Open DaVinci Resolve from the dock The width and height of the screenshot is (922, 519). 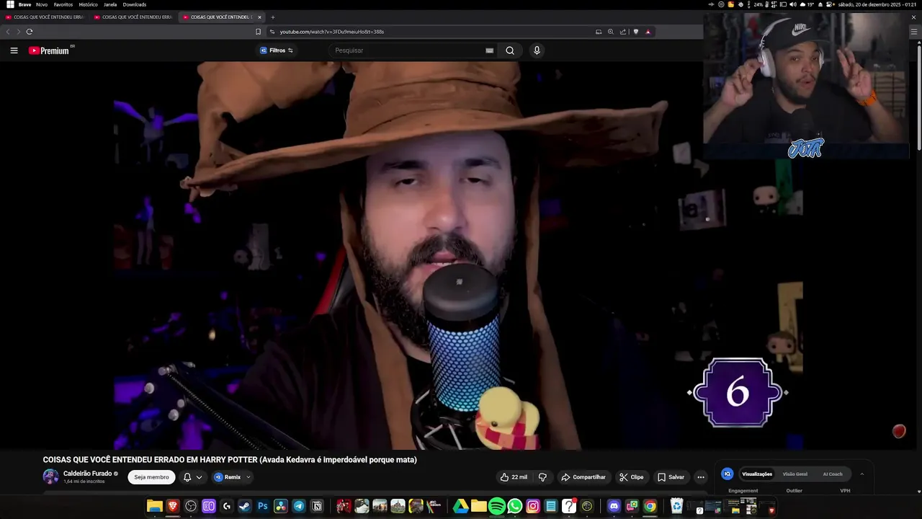click(281, 507)
